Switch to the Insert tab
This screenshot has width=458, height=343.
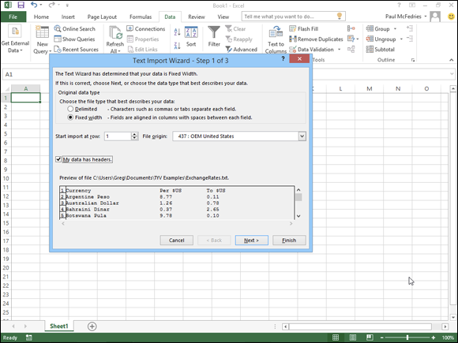[68, 17]
